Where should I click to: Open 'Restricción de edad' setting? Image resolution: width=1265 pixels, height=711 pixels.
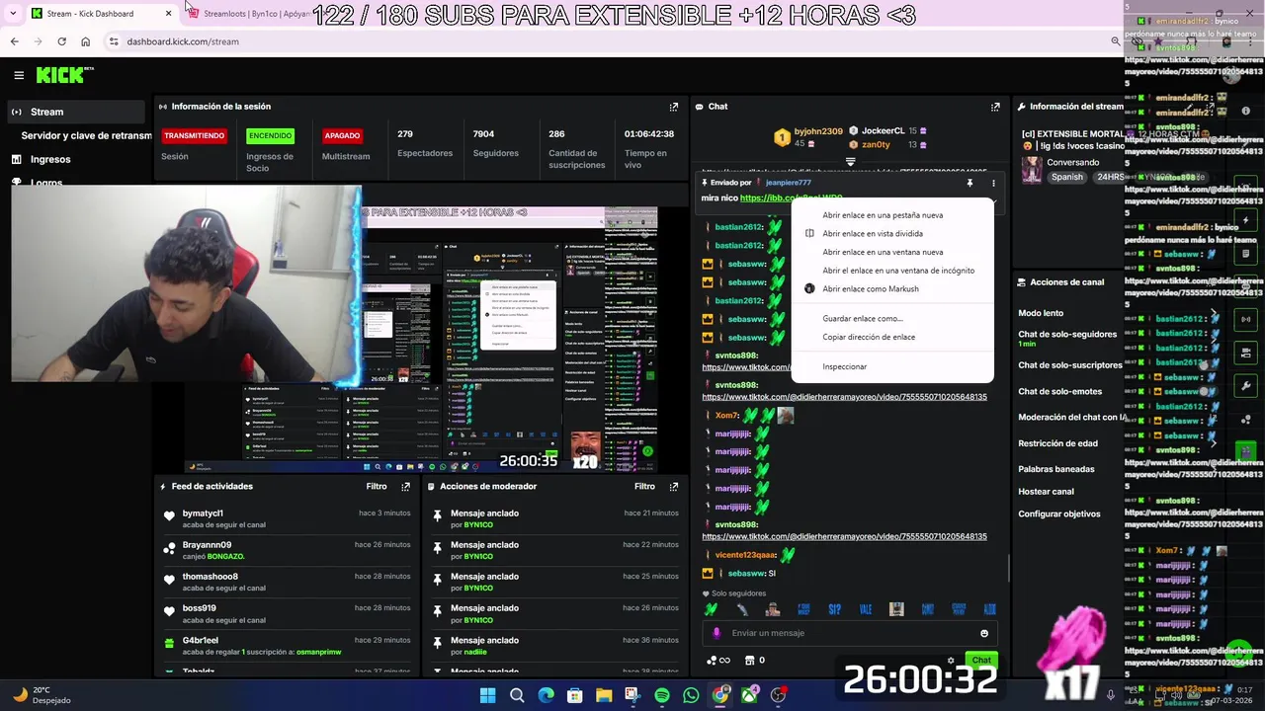tap(1057, 443)
